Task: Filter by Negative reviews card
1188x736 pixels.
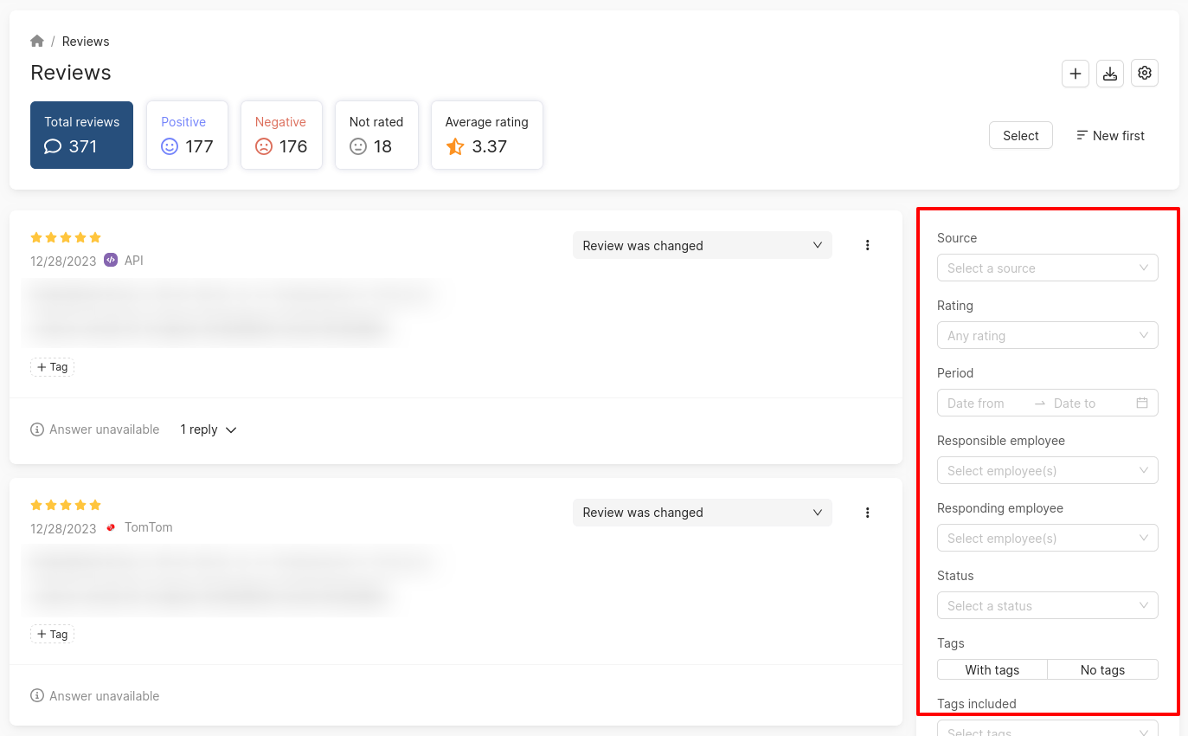Action: click(x=281, y=135)
